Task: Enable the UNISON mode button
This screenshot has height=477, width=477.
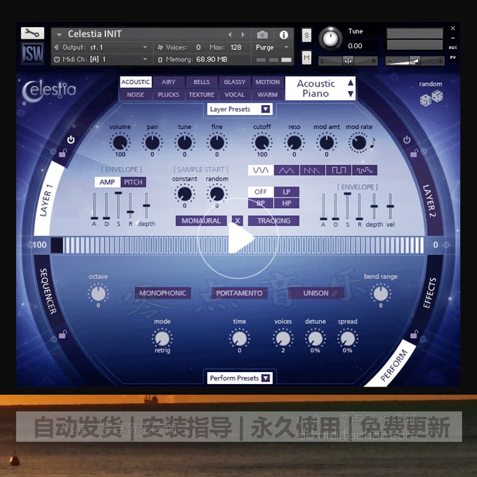Action: pos(316,293)
